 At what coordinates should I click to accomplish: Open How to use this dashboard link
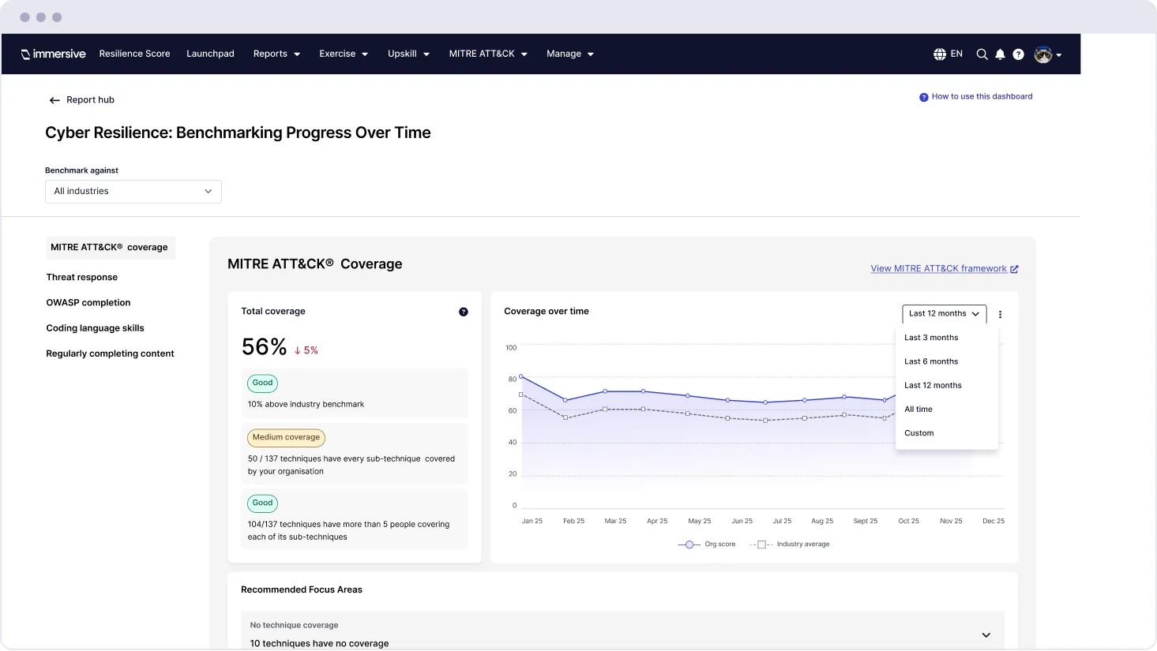pos(982,97)
